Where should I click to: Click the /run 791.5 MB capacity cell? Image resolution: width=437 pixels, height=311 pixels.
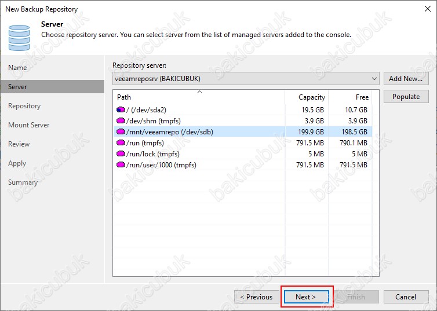tap(307, 142)
